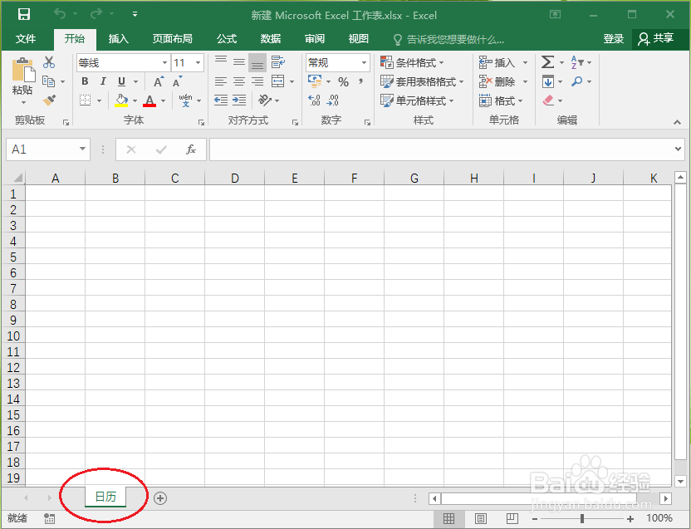Click the italic formatting icon
The height and width of the screenshot is (529, 691).
[x=103, y=81]
